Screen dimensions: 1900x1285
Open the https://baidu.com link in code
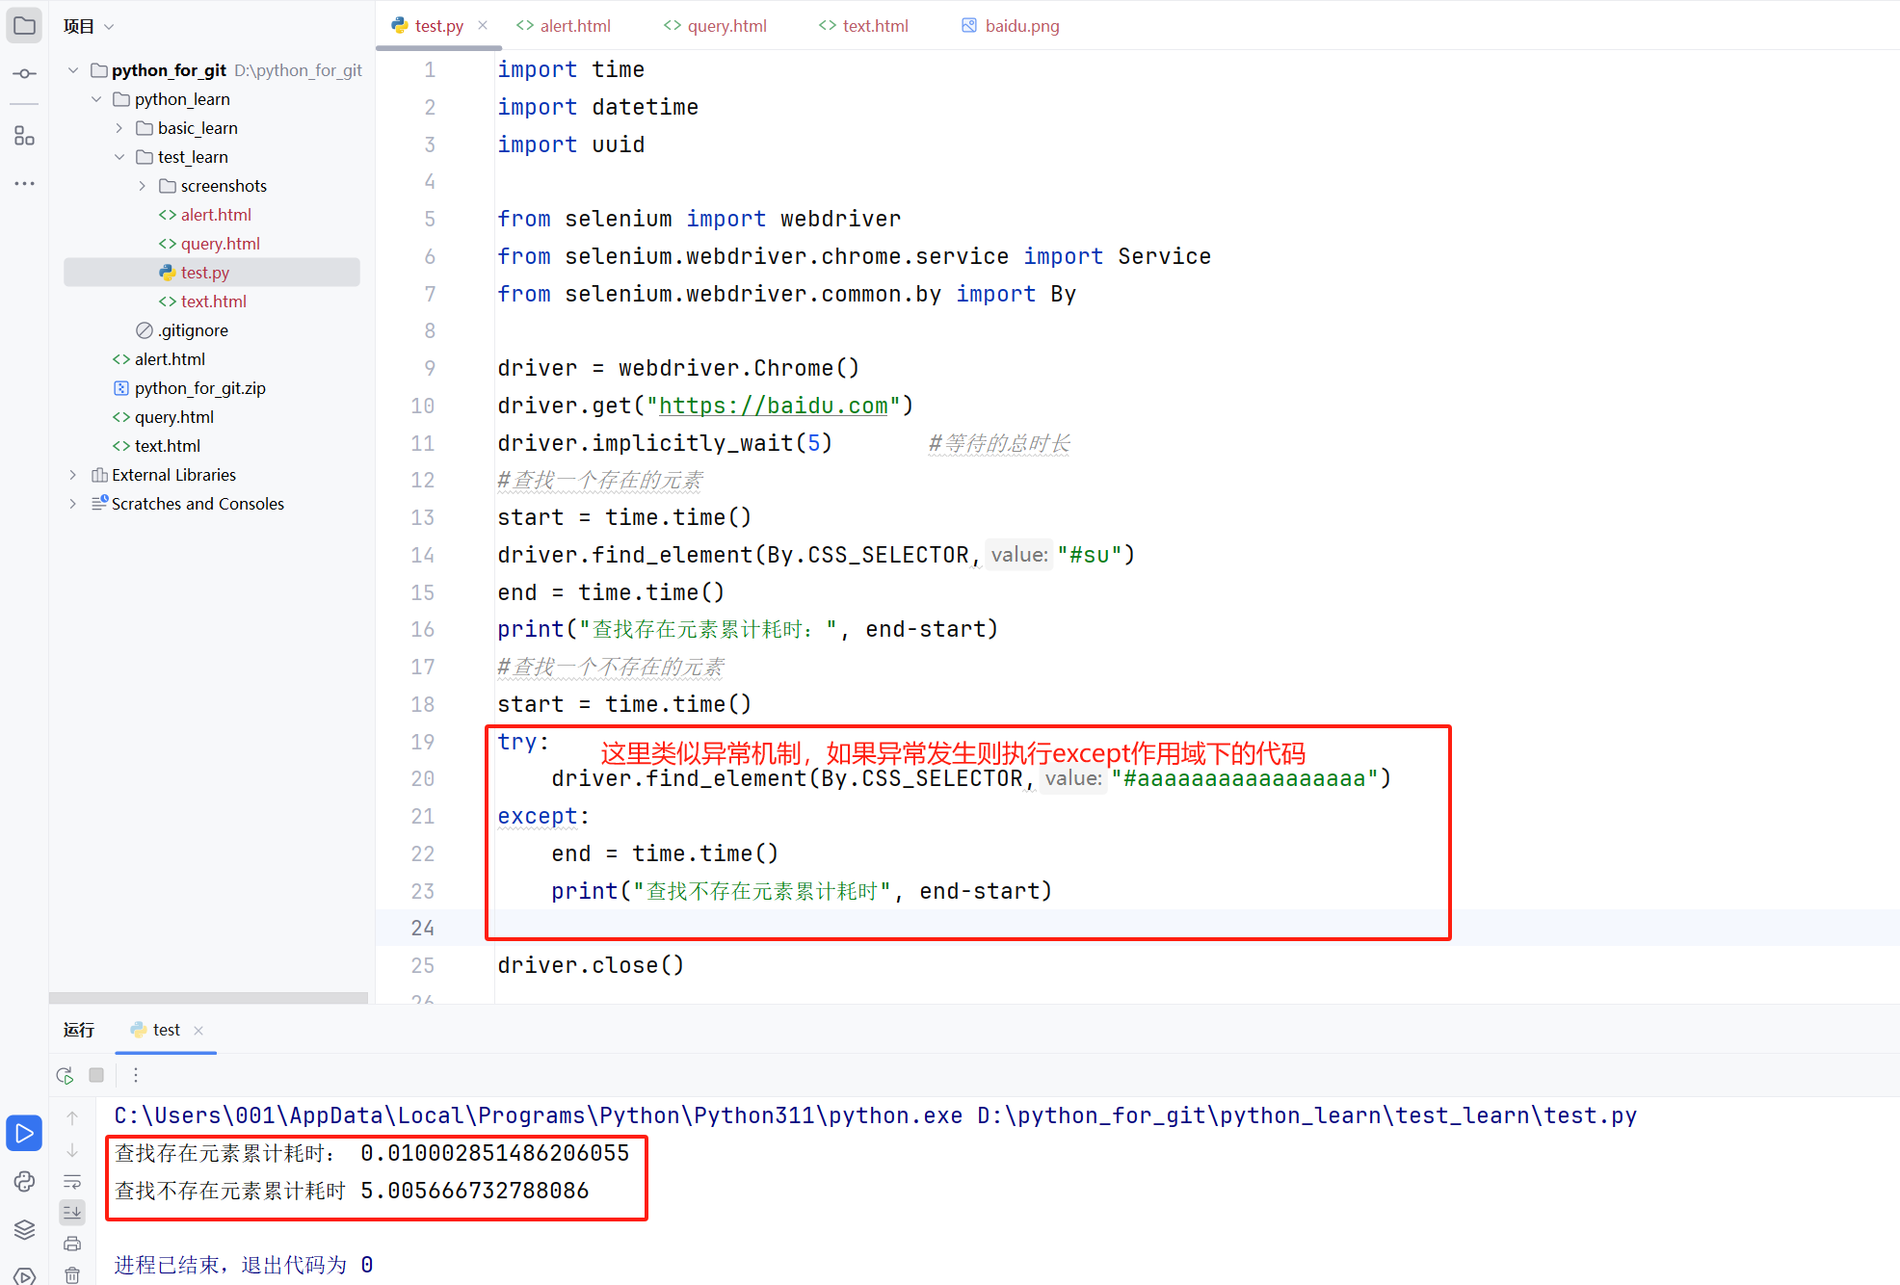pos(773,406)
